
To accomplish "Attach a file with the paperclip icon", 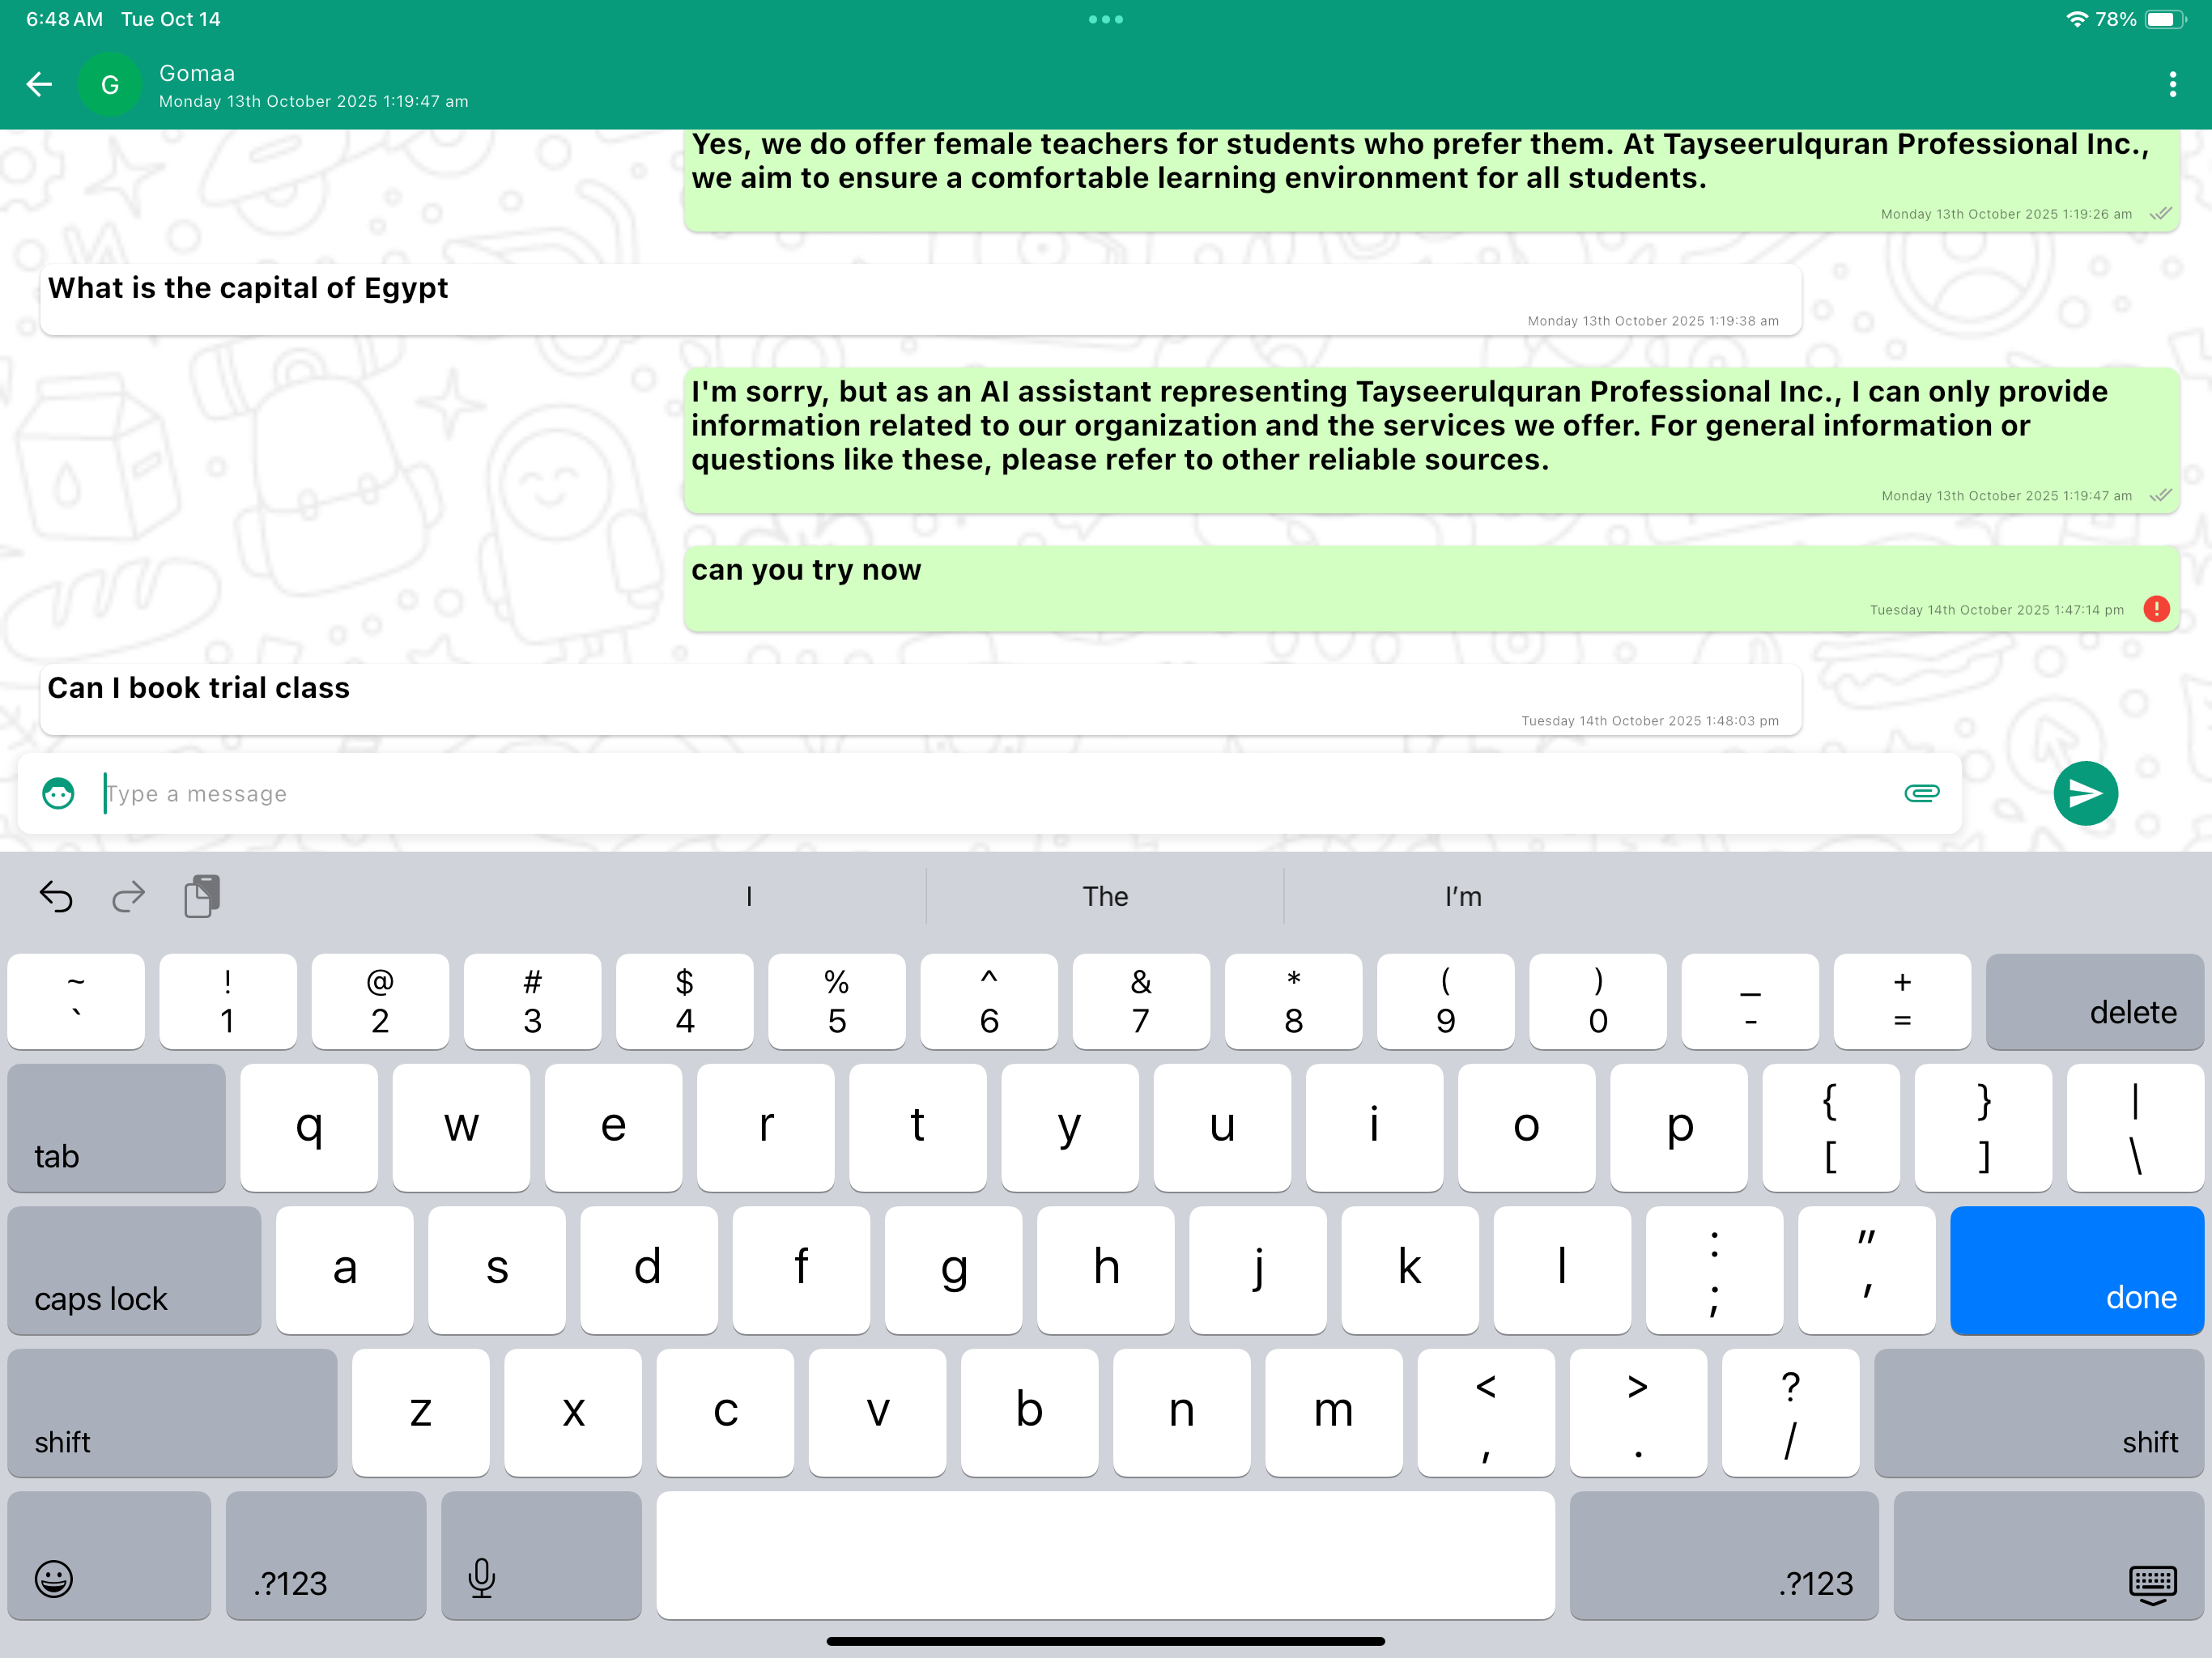I will click(1921, 793).
